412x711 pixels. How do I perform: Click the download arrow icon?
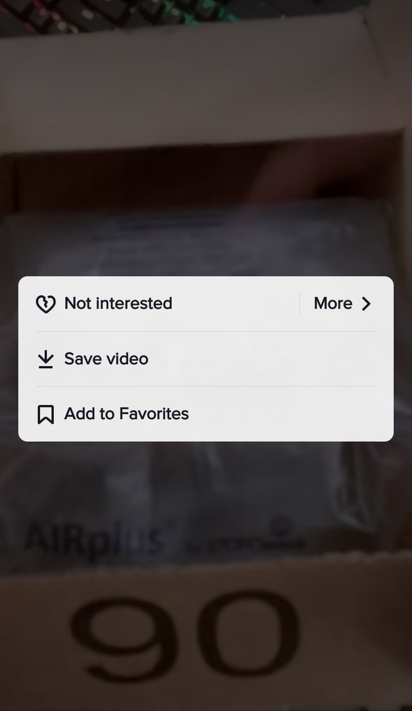[45, 359]
